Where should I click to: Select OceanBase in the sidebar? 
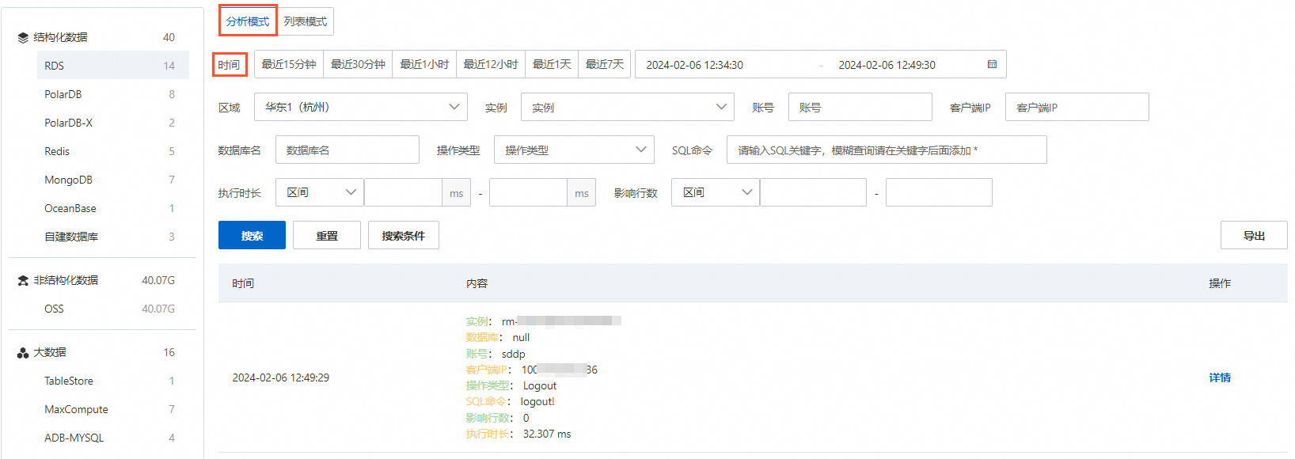tap(113, 208)
